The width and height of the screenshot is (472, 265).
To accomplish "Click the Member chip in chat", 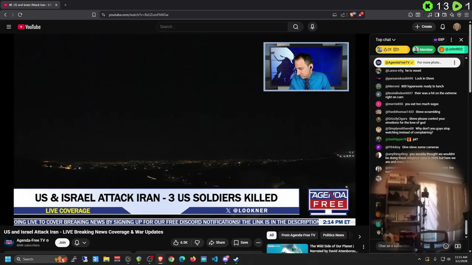I will tap(423, 49).
